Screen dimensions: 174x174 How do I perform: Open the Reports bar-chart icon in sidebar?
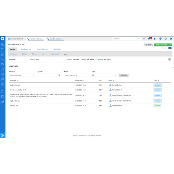[x=2, y=101]
